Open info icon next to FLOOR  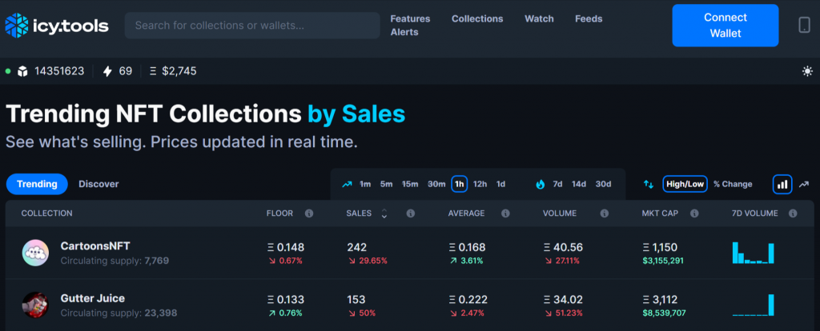click(309, 213)
